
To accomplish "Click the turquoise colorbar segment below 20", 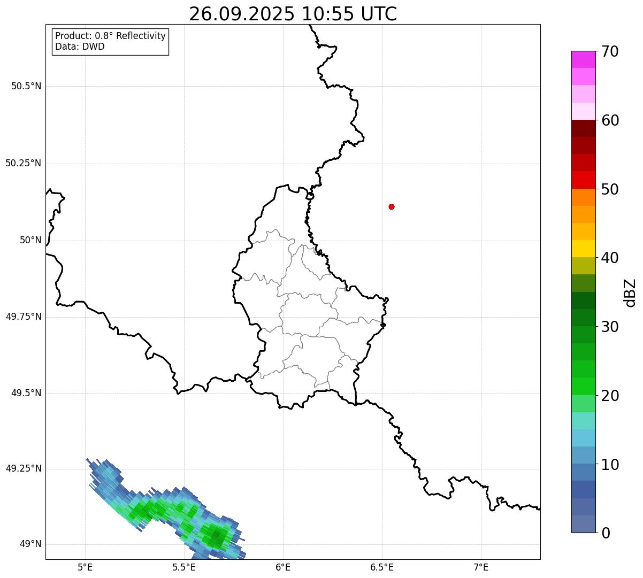I will click(x=583, y=421).
